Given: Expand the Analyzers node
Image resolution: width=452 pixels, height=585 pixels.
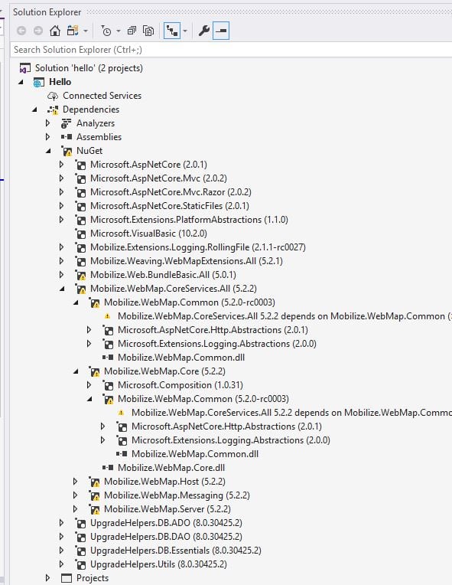Looking at the screenshot, I should pyautogui.click(x=47, y=123).
